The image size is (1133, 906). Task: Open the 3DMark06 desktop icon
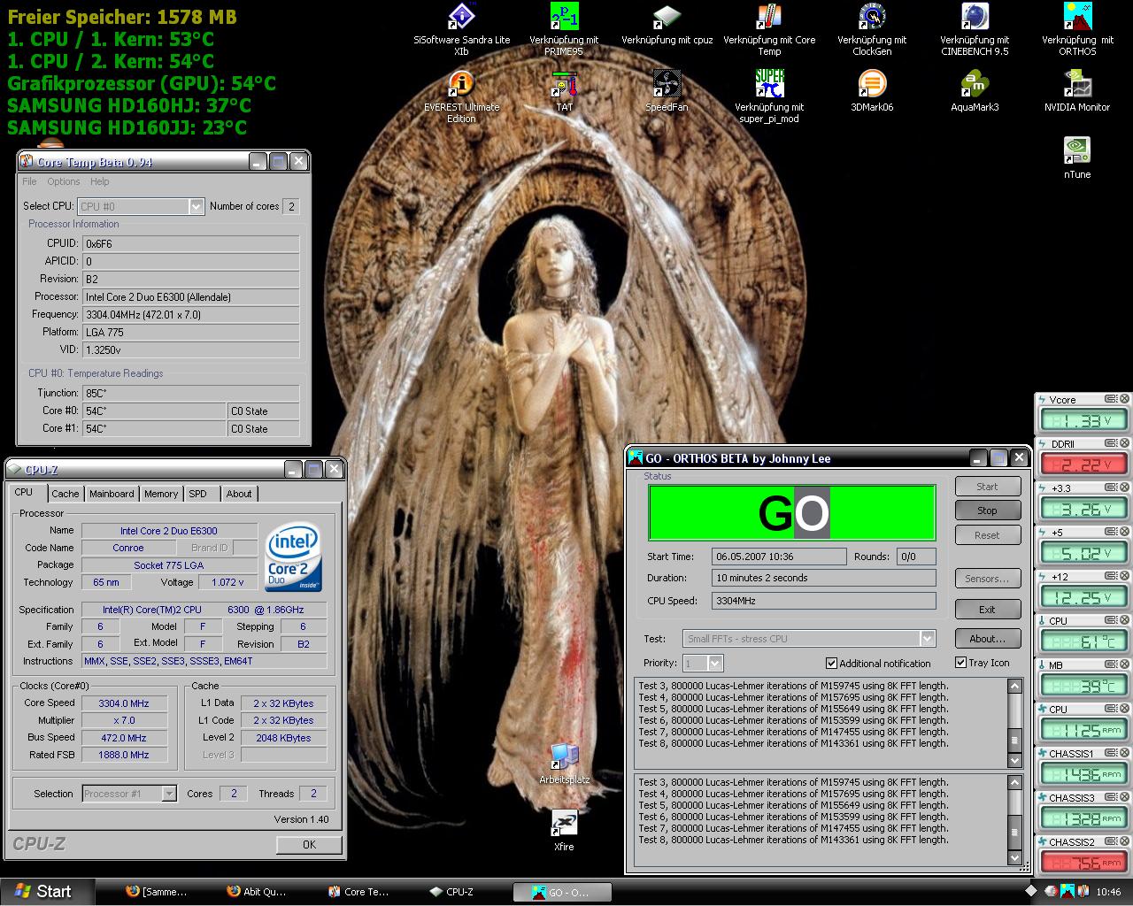click(x=872, y=85)
